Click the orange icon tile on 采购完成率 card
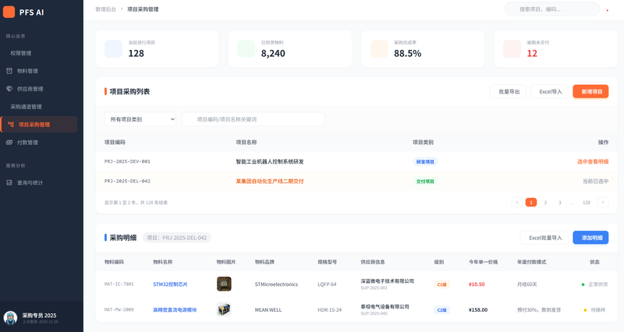This screenshot has height=332, width=624. tap(379, 49)
